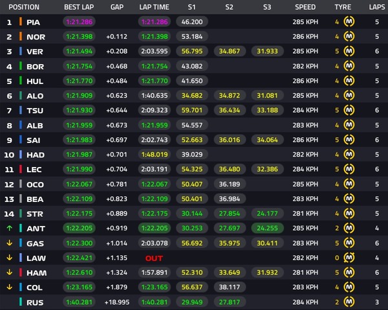Click lap time 1:48.019 for HAD
Screen dimensions: 388x310
155,155
